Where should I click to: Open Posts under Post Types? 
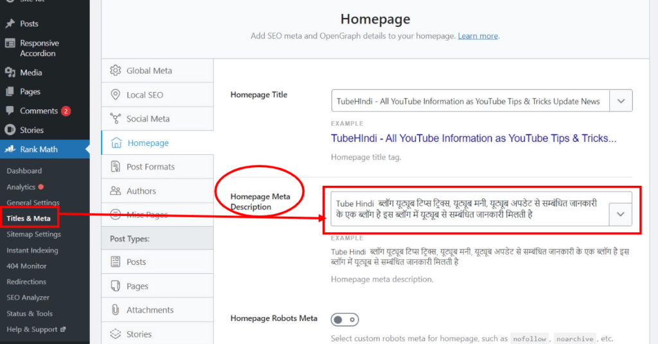coord(157,262)
